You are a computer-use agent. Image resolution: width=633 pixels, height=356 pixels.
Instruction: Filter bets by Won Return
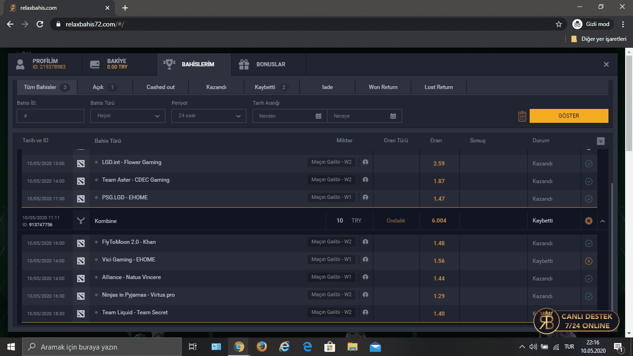tap(383, 87)
